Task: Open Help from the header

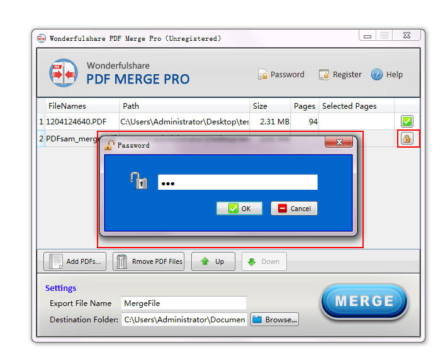Action: [387, 75]
